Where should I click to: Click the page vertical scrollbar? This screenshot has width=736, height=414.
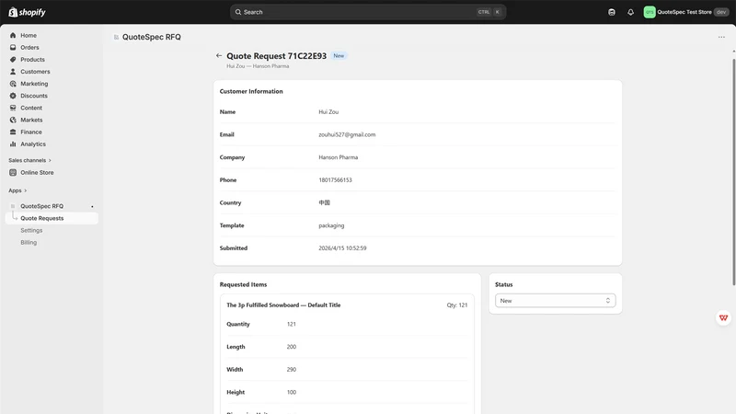[733, 171]
